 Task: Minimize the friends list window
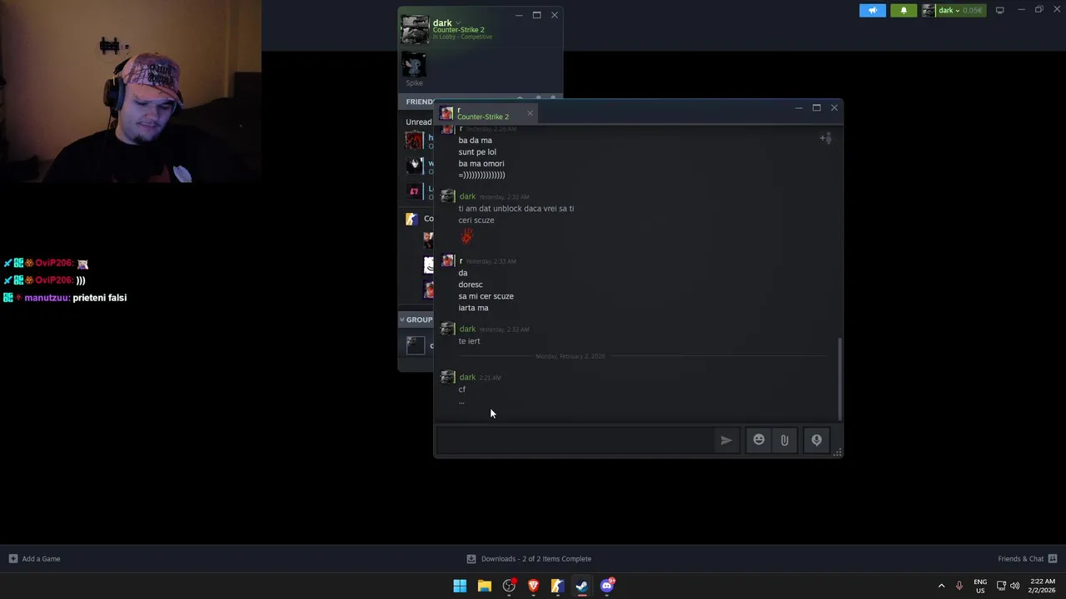pyautogui.click(x=518, y=15)
